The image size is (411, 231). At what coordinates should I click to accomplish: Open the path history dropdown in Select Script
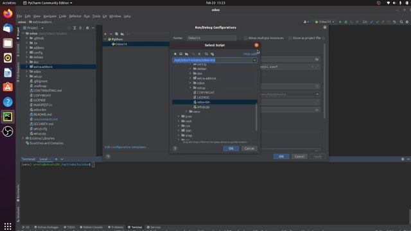click(x=254, y=60)
